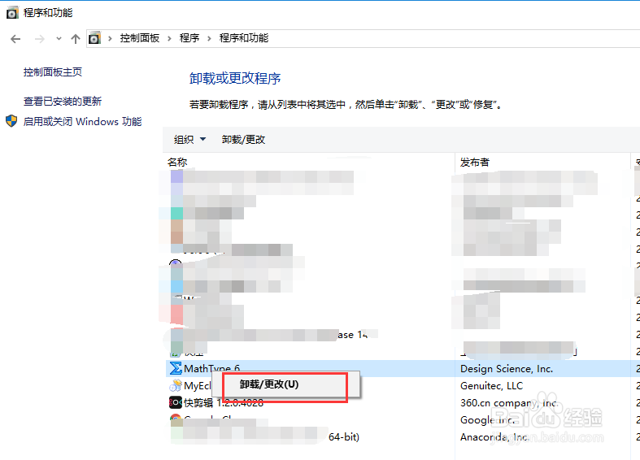Open recent locations dropdown chevron
The width and height of the screenshot is (640, 460).
click(59, 39)
